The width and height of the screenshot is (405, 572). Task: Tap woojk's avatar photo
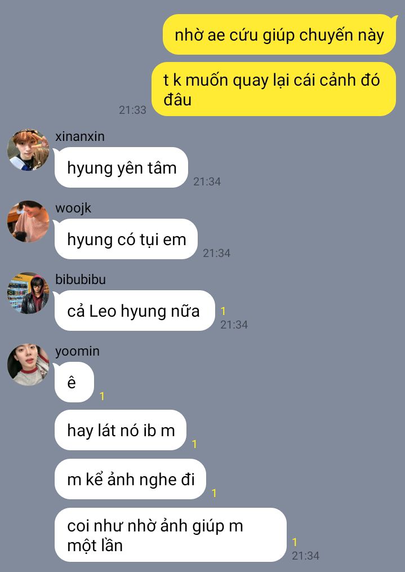click(x=28, y=221)
